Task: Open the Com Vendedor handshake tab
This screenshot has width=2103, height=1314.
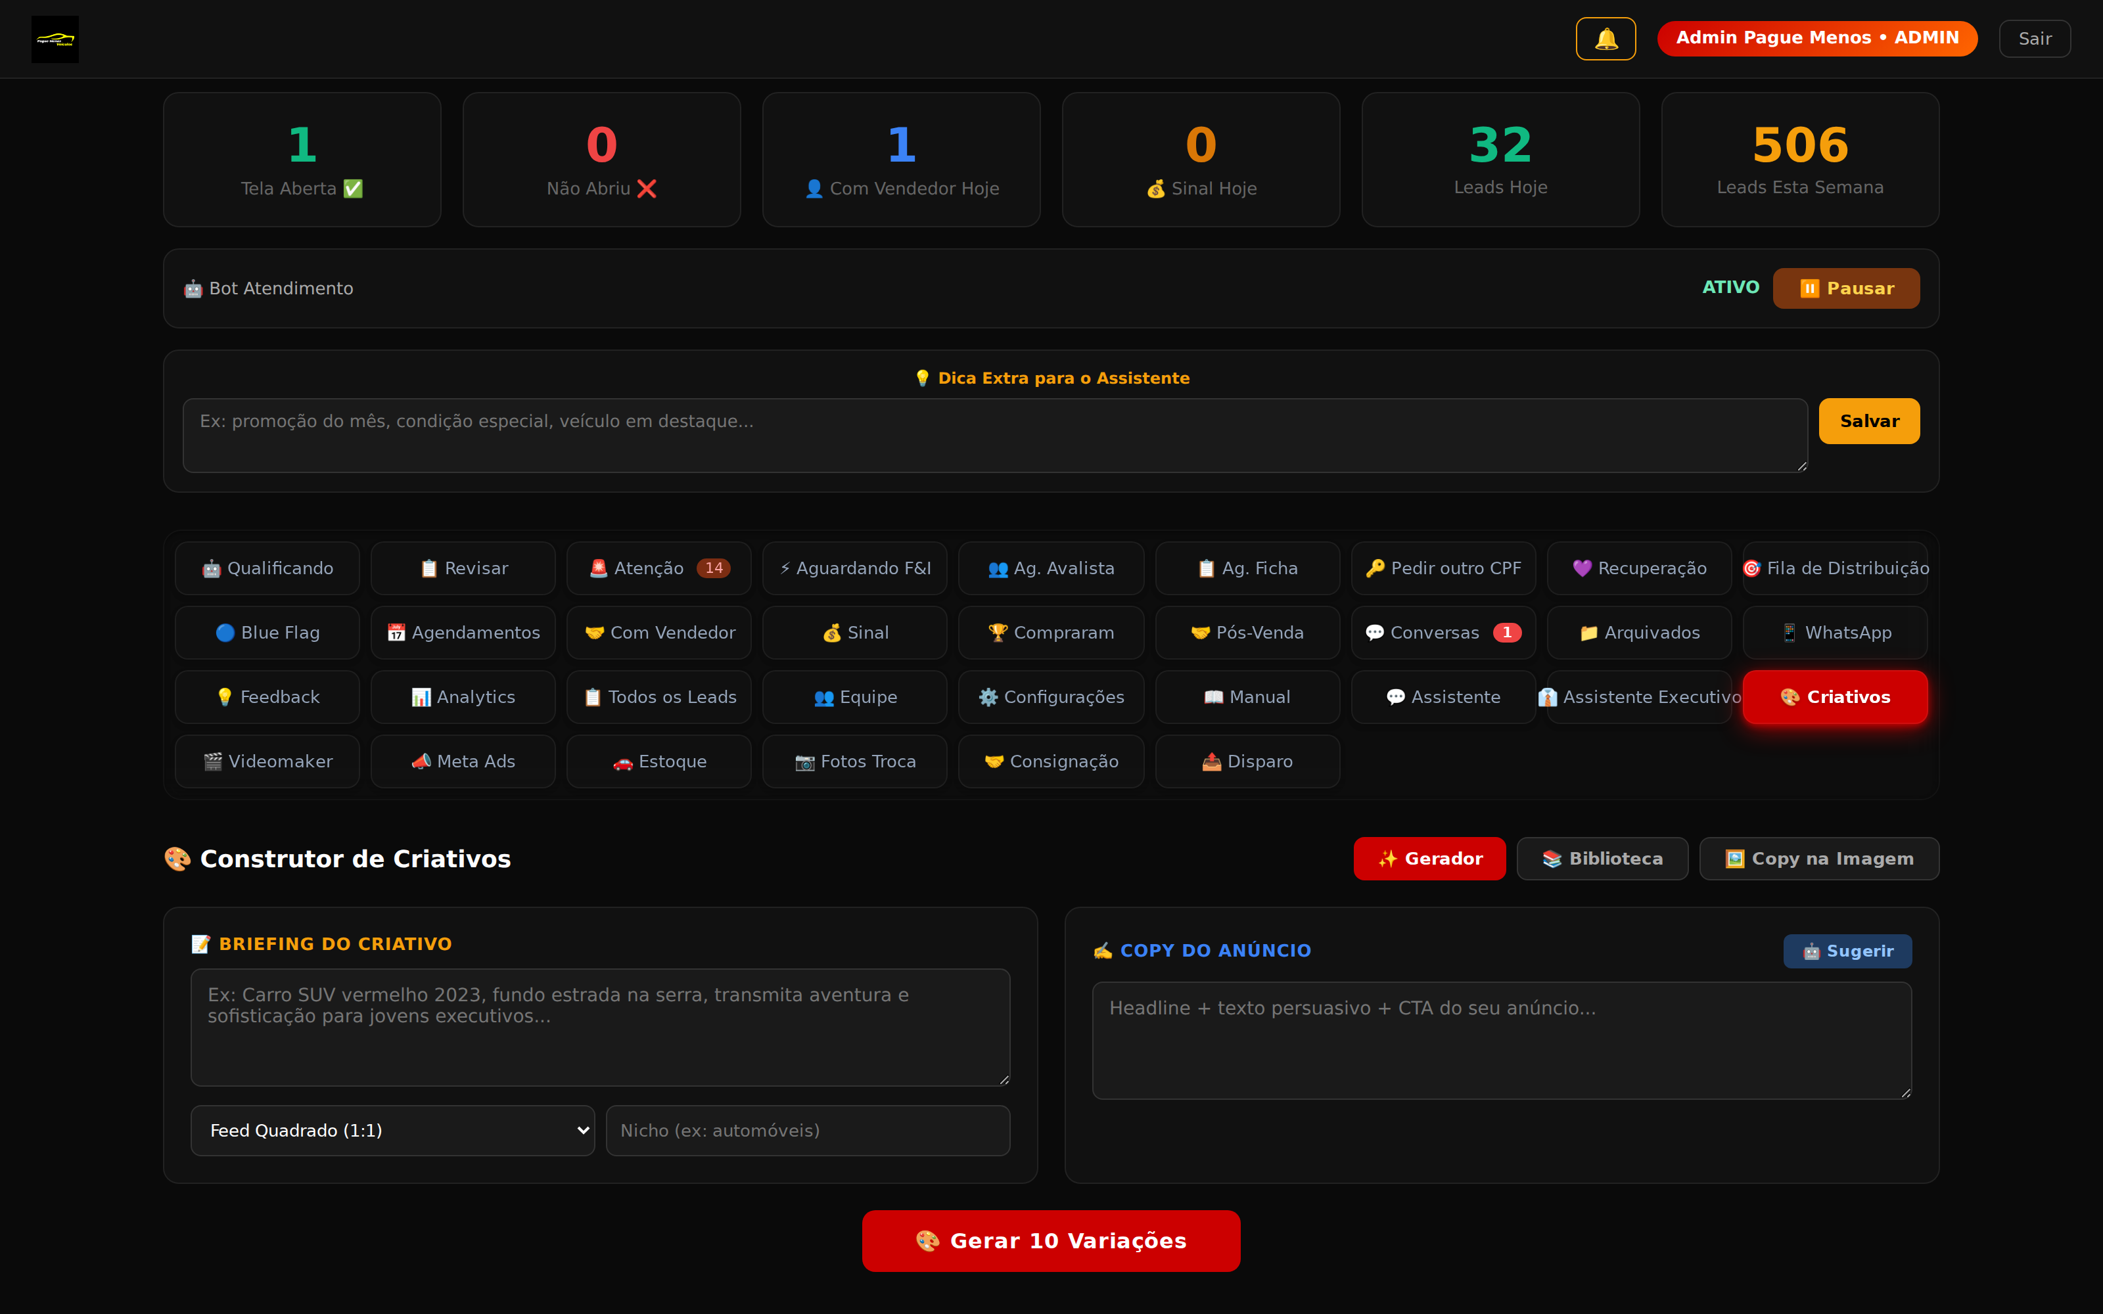Action: tap(659, 633)
